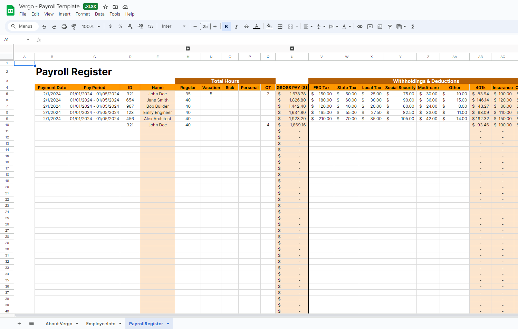Click the insert chart icon
Screen dimensions: 518x329
point(380,27)
